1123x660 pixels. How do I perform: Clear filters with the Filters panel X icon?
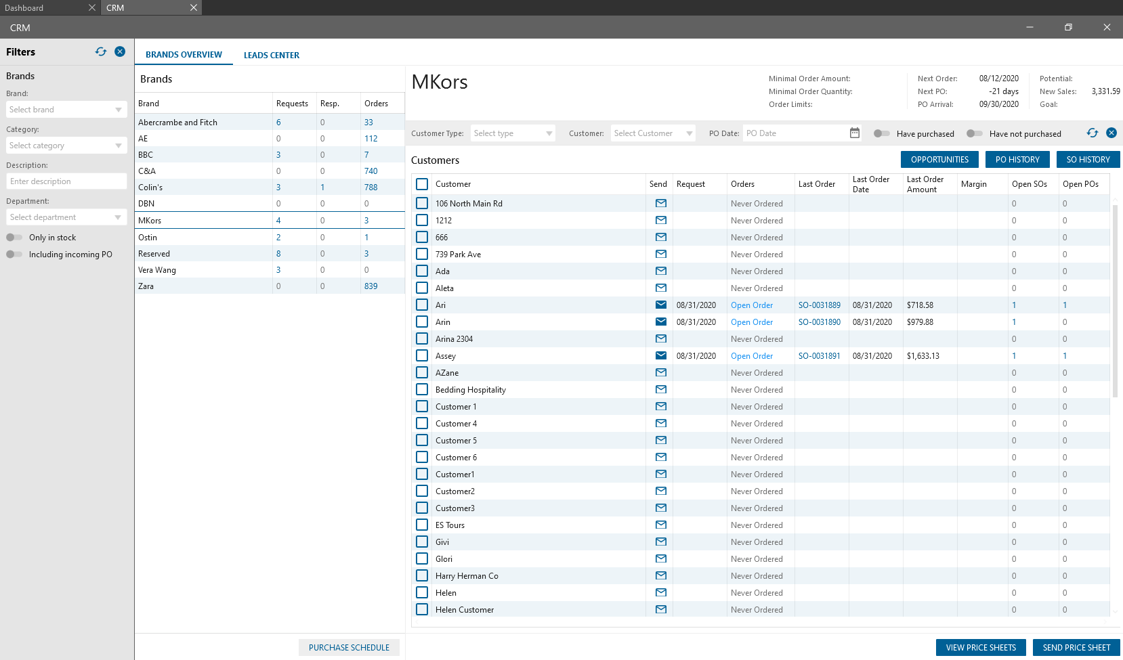tap(120, 51)
